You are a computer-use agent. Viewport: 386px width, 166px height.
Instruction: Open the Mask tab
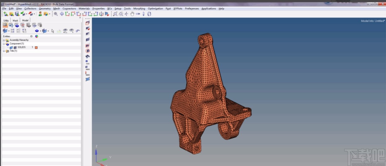pos(15,20)
